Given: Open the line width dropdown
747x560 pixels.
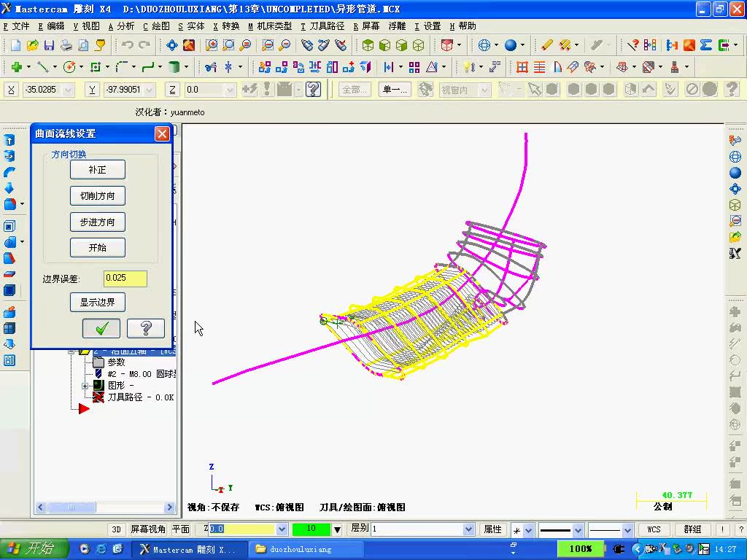Looking at the screenshot, I should coord(627,529).
